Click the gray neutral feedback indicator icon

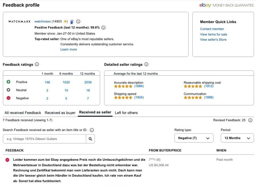[9, 90]
